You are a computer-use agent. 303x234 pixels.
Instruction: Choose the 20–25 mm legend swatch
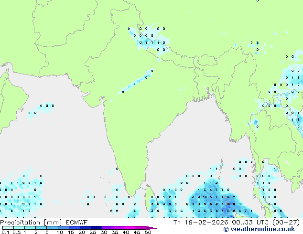86,228
